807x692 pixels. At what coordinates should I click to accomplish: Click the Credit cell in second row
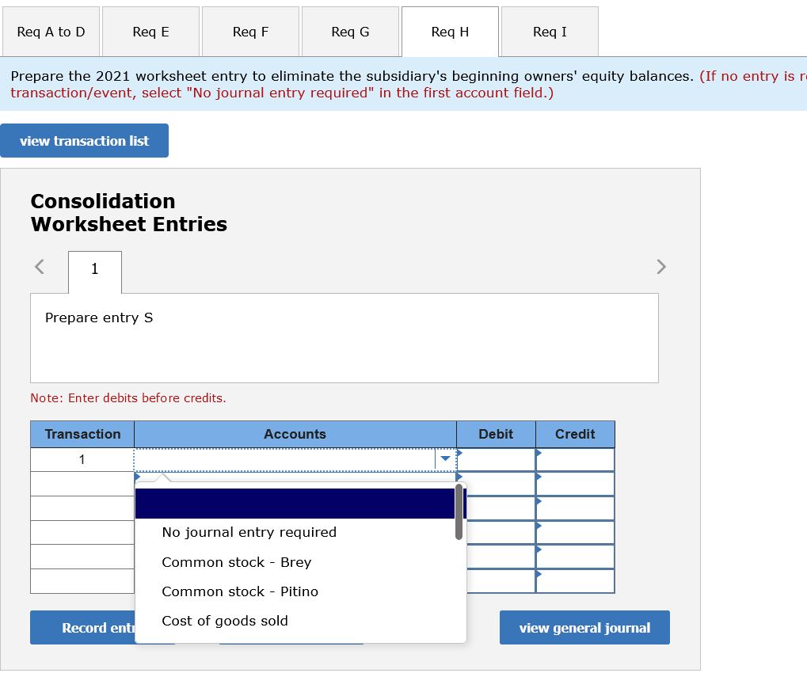pyautogui.click(x=576, y=484)
